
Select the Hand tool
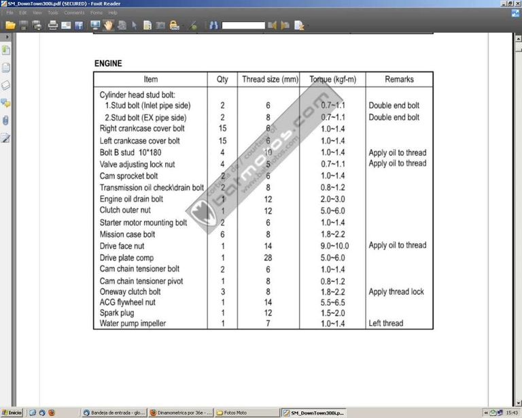pos(108,25)
